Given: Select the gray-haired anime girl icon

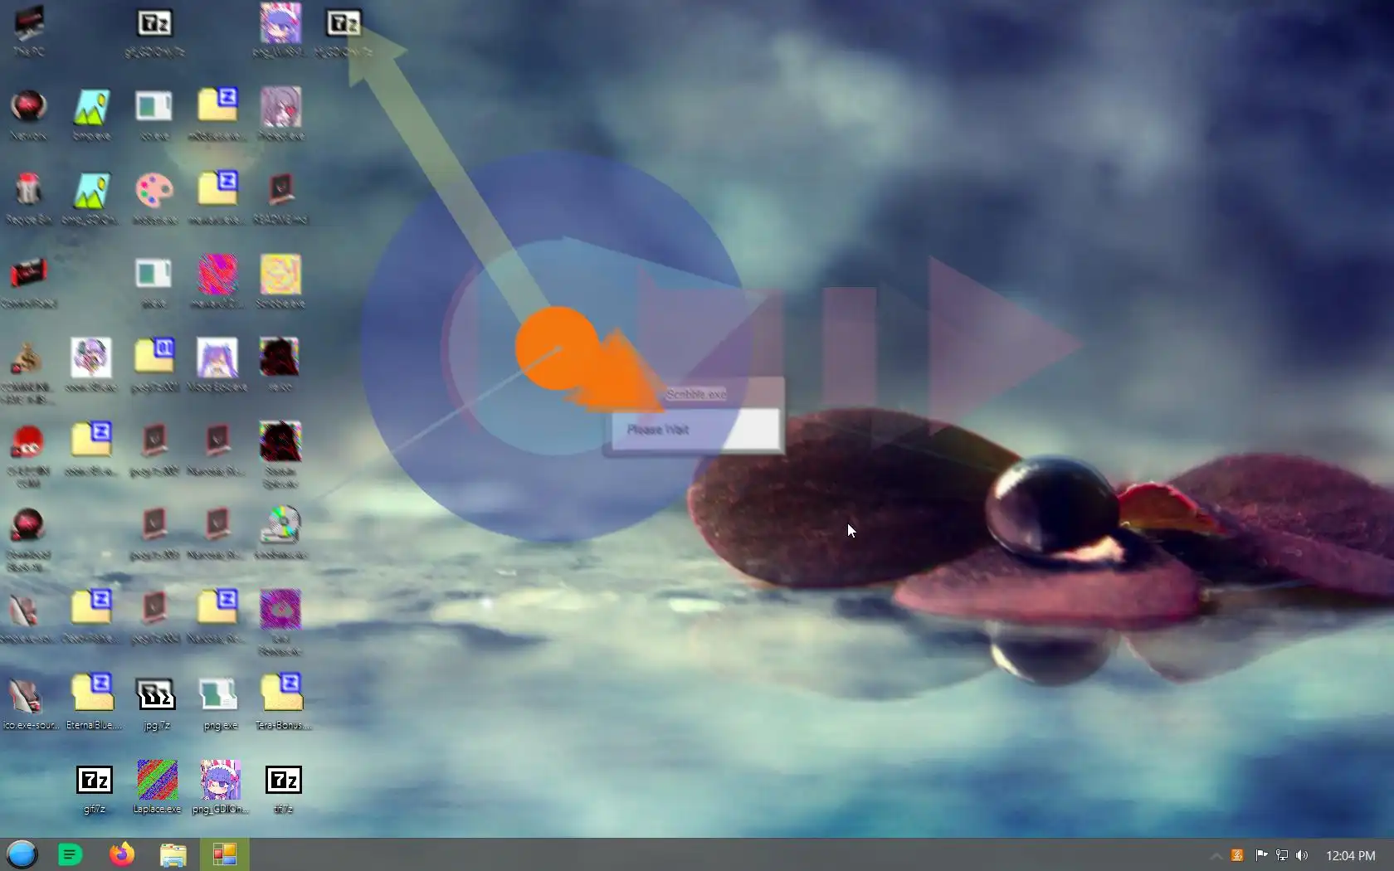Looking at the screenshot, I should (x=280, y=107).
